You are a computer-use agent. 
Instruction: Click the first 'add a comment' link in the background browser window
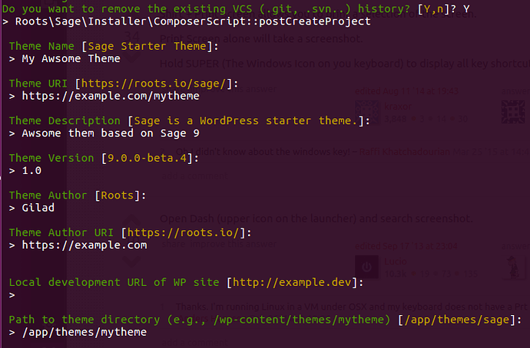click(194, 176)
